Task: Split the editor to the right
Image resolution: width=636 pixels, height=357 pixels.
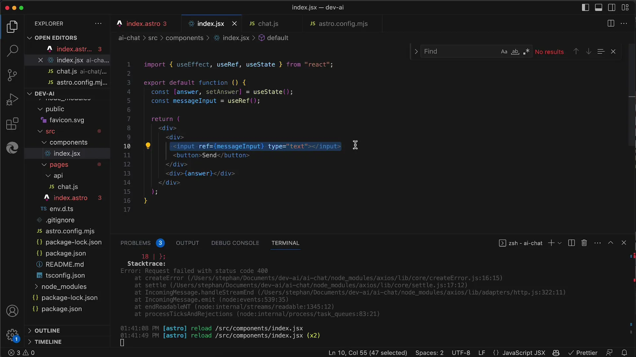Action: (x=611, y=24)
